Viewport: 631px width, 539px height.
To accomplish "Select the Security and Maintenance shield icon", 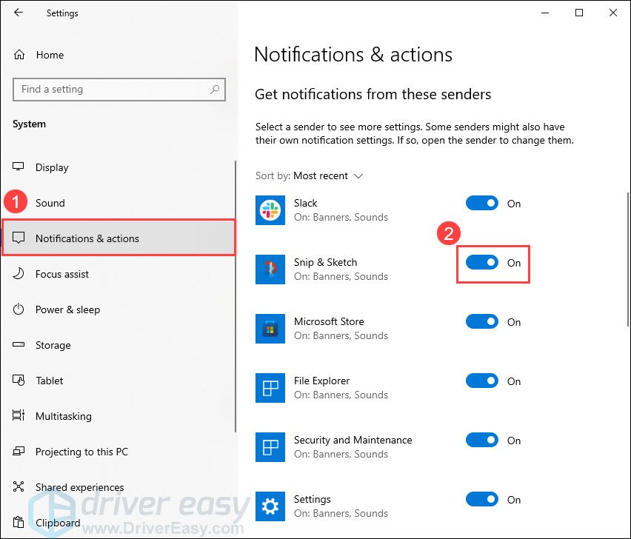I will pyautogui.click(x=270, y=447).
